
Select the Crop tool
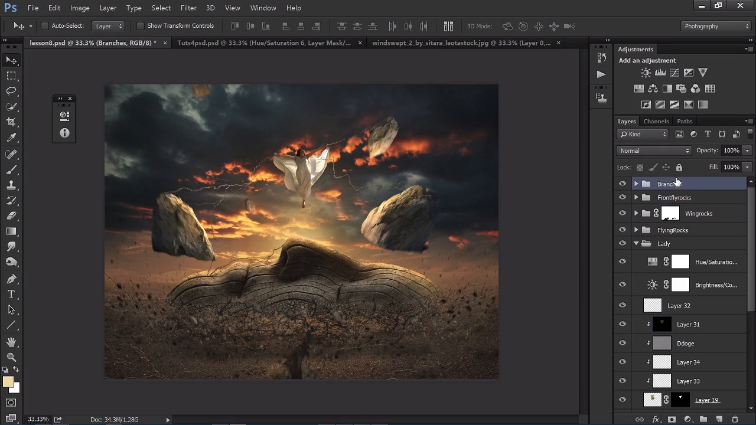[11, 122]
